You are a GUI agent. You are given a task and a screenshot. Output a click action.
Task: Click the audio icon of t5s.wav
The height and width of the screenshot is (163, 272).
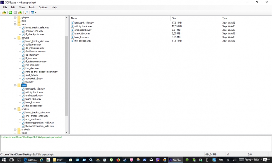(23, 82)
